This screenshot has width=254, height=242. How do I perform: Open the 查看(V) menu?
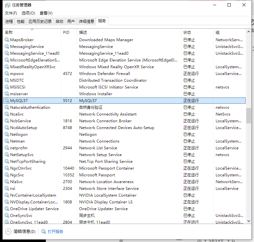46,13
